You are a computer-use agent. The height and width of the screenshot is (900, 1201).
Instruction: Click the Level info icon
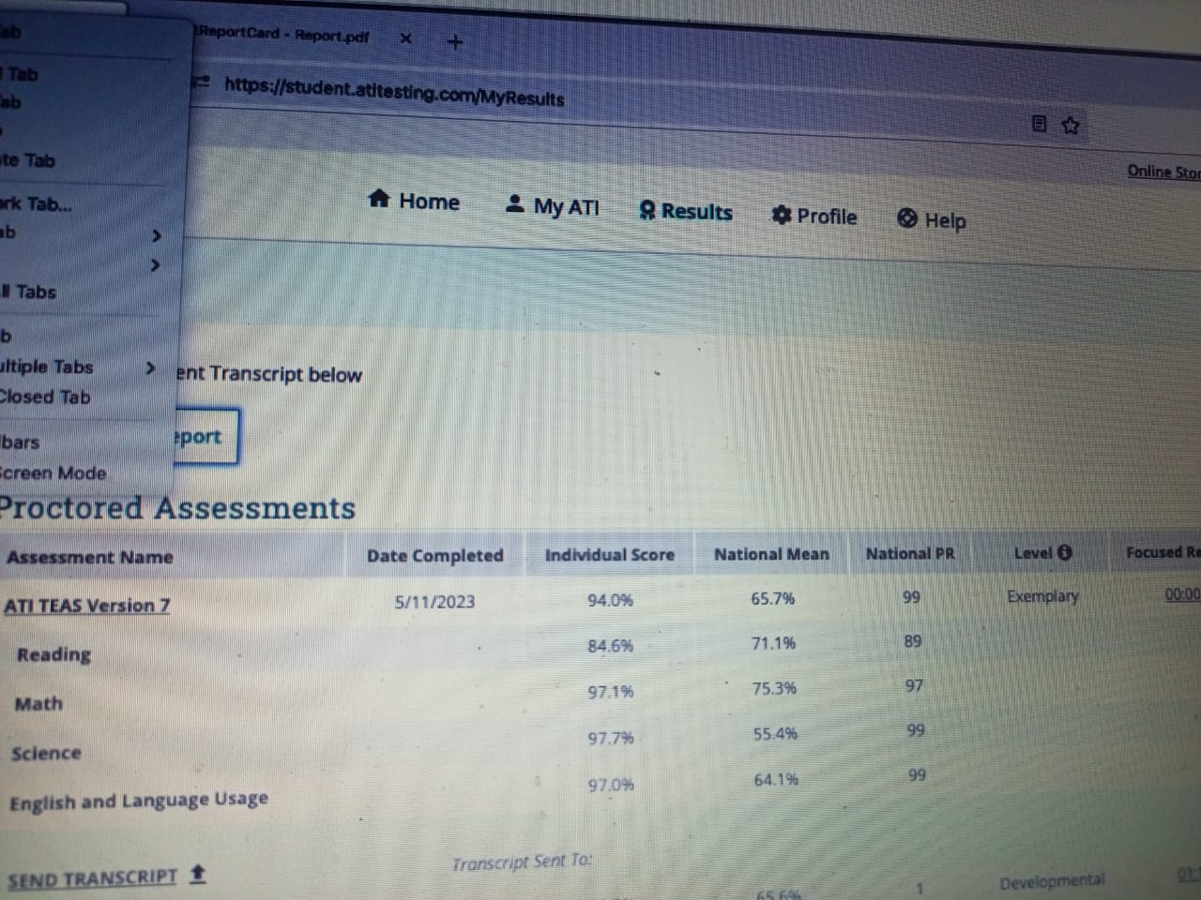point(1065,552)
